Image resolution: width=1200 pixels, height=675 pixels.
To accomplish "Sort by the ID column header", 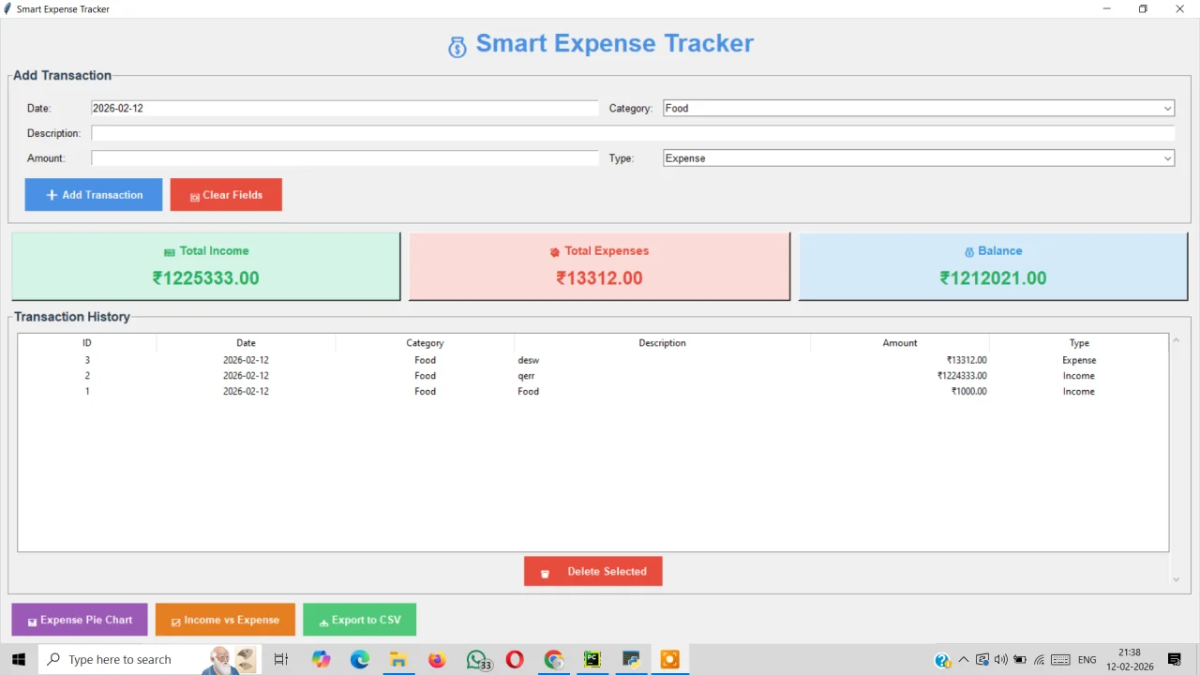I will [87, 343].
